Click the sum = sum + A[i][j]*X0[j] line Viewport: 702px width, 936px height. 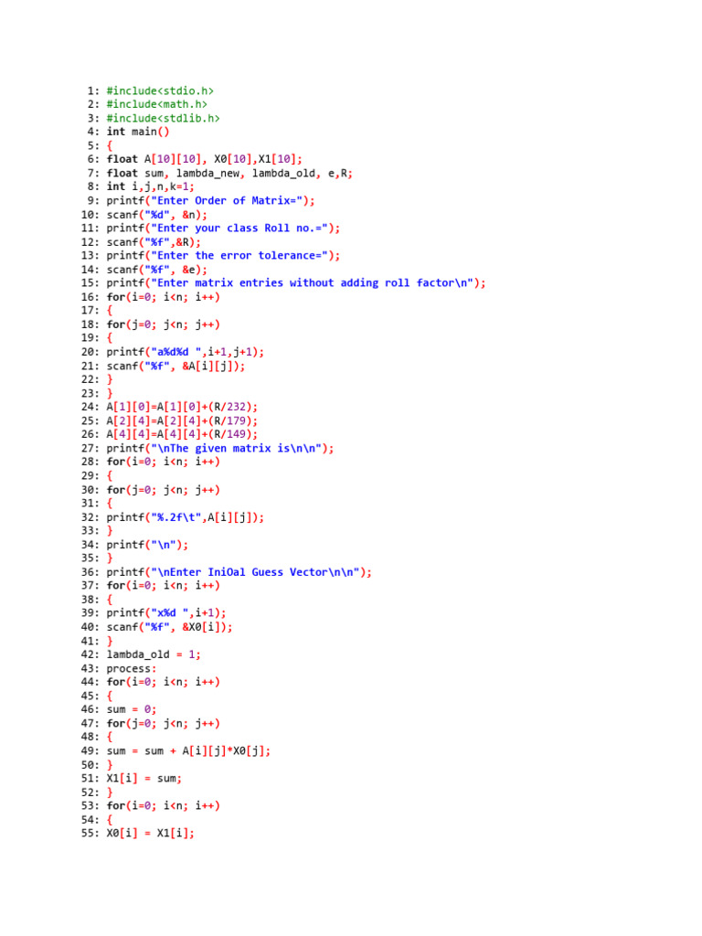[188, 751]
